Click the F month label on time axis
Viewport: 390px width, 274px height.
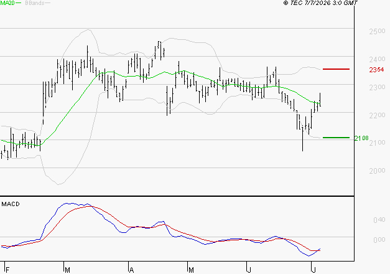pos(7,270)
